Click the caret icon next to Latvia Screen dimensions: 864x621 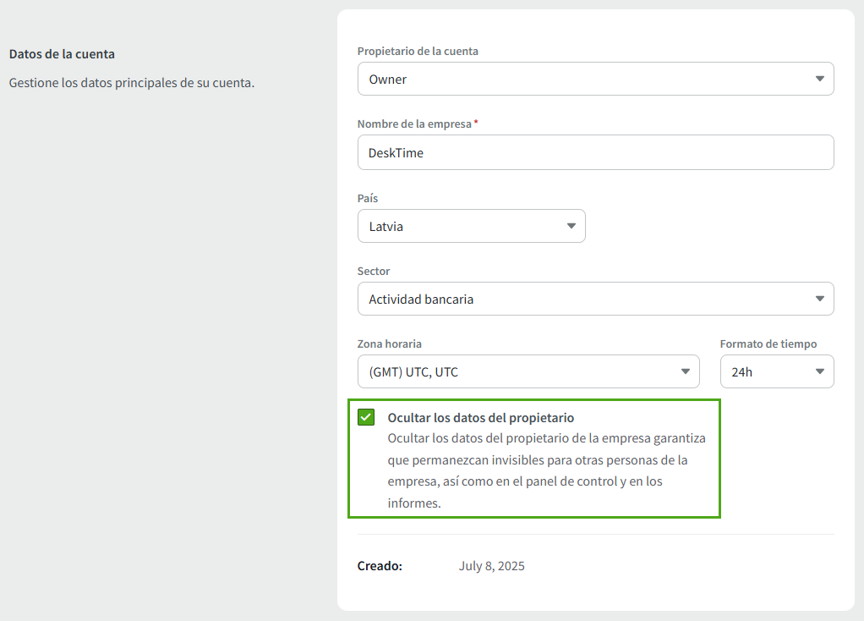pos(571,226)
